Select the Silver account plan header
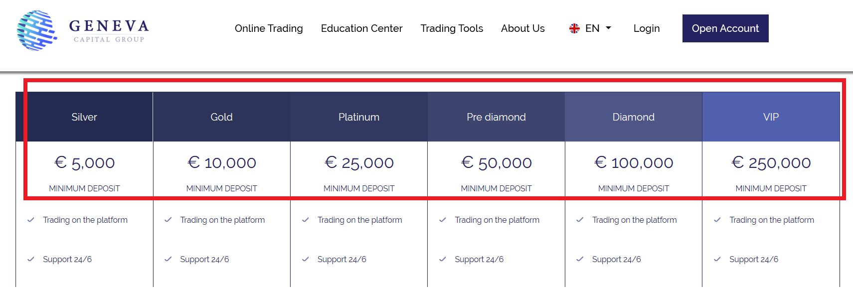 click(84, 117)
